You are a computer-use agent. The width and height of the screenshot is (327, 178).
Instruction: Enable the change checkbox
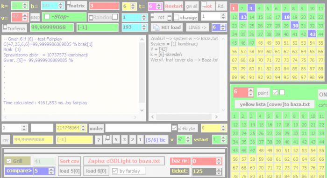click(177, 17)
